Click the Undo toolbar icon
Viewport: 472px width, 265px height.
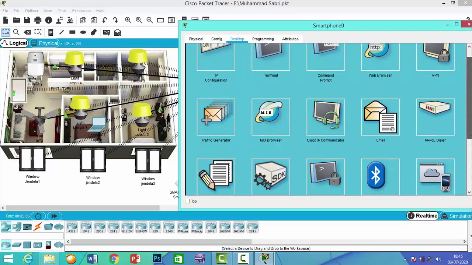pos(105,20)
